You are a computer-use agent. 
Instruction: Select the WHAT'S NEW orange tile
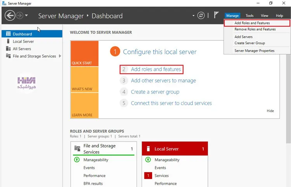click(85, 80)
